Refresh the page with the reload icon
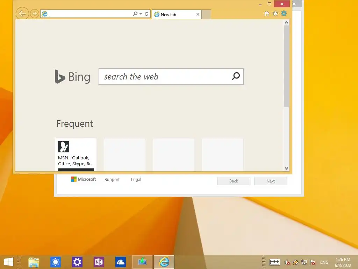This screenshot has height=269, width=358. pyautogui.click(x=146, y=14)
